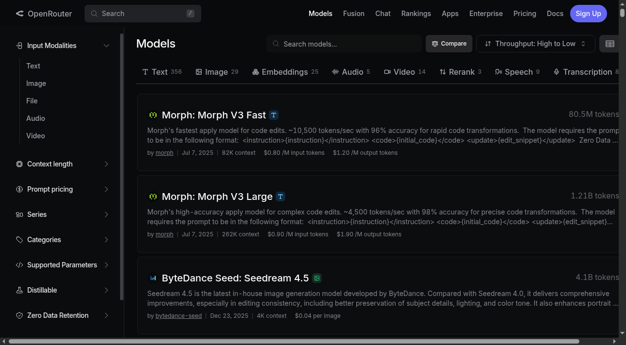Open the Fusion nav item
Screen dimensions: 626x345
click(354, 14)
